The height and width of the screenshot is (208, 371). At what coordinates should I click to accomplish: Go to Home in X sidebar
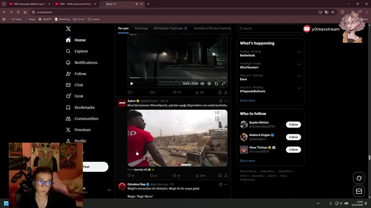coord(76,40)
